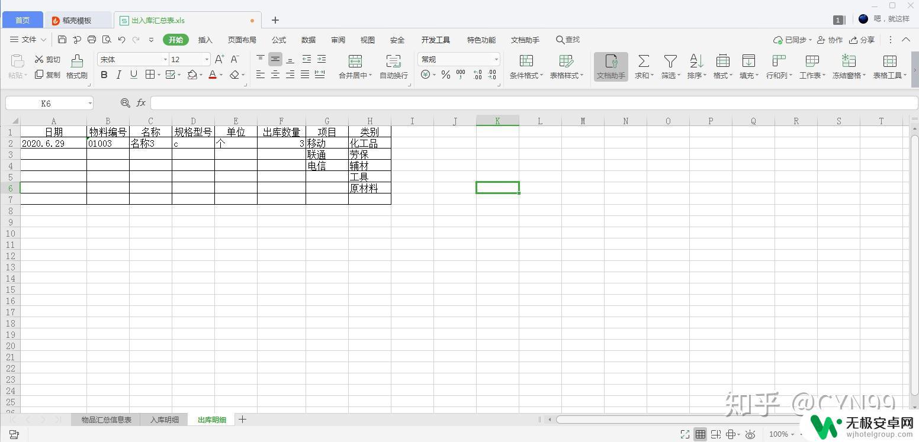The width and height of the screenshot is (919, 442).
Task: Add a new document tab
Action: [275, 20]
